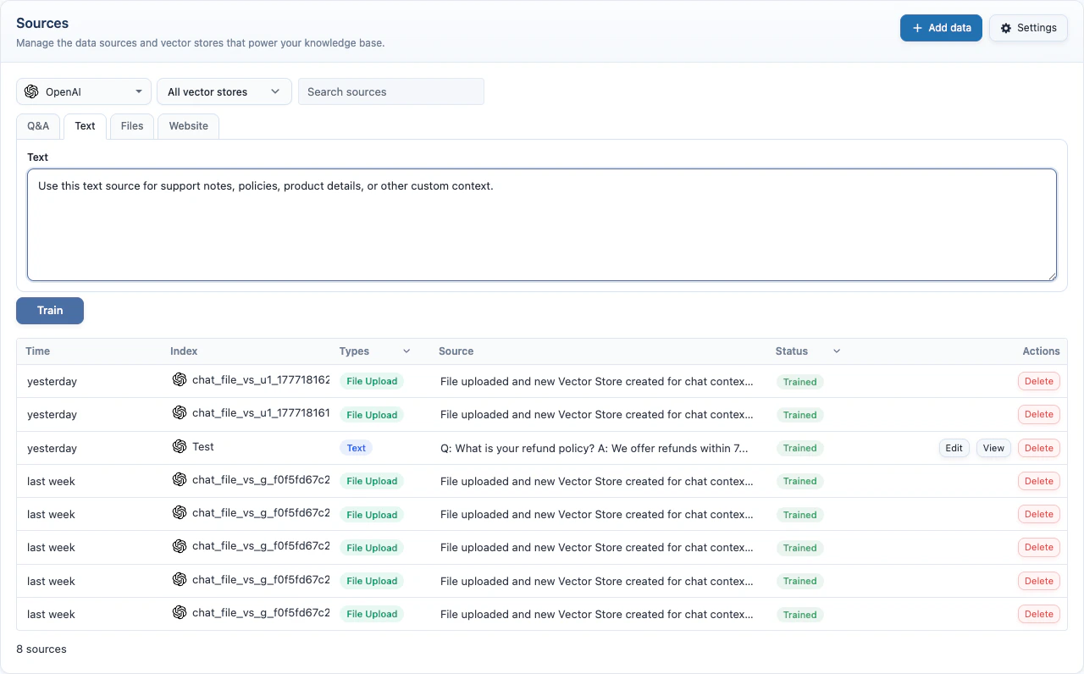Delete the chat_file_vs_u1_177718162 source
This screenshot has height=674, width=1084.
pyautogui.click(x=1038, y=381)
